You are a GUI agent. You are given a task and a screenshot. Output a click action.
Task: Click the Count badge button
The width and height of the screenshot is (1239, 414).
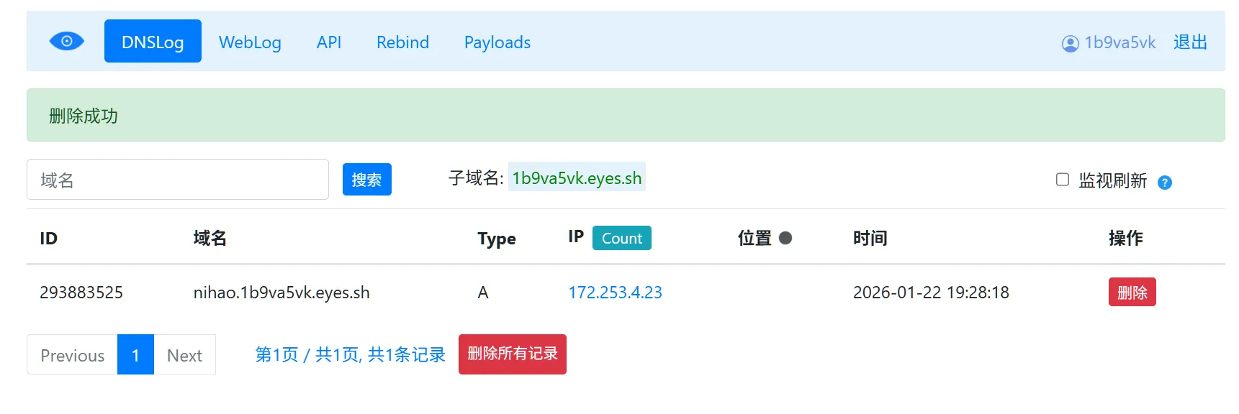621,238
